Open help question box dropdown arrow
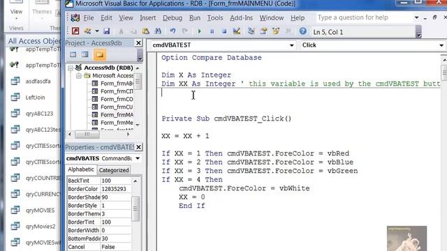 click(x=416, y=17)
